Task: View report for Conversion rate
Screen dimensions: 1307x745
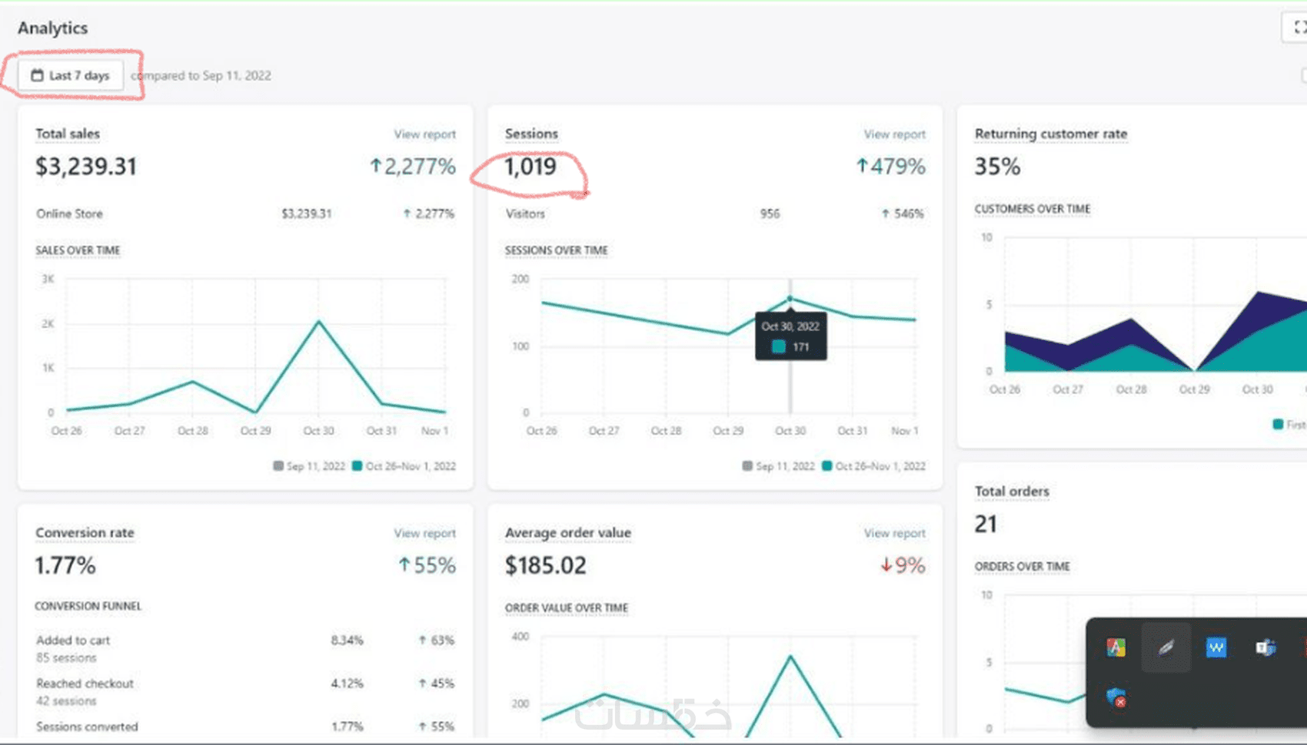Action: click(425, 533)
